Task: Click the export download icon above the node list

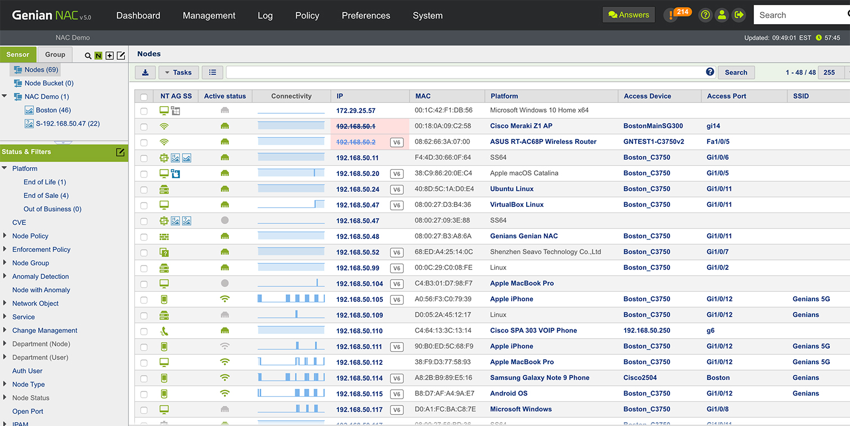Action: coord(145,72)
